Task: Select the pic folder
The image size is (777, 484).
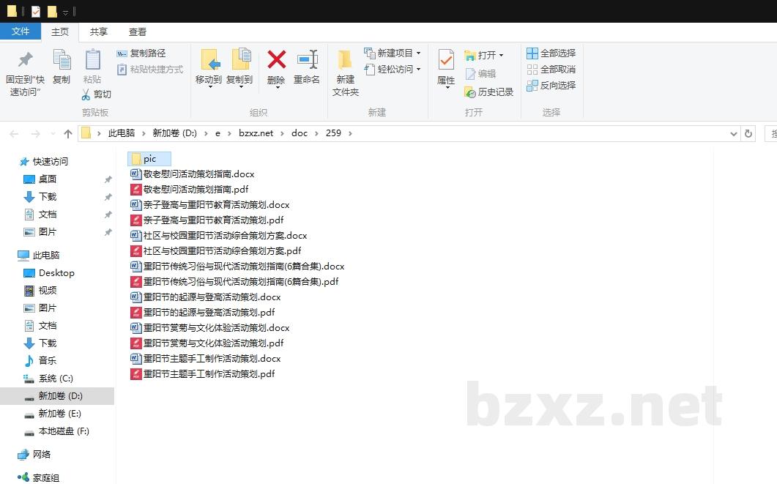Action: click(149, 159)
